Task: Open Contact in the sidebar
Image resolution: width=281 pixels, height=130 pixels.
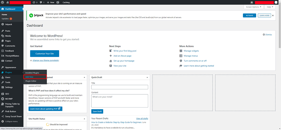Action: click(x=12, y=61)
